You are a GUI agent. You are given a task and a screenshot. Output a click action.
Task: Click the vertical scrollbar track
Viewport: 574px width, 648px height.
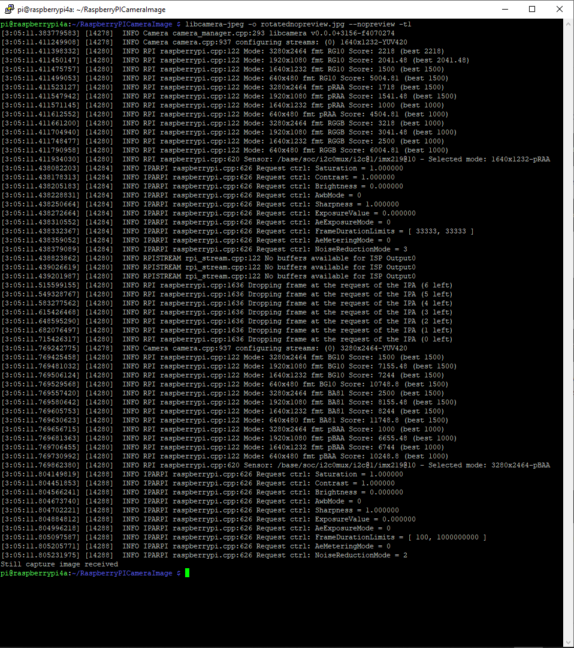coord(569,360)
